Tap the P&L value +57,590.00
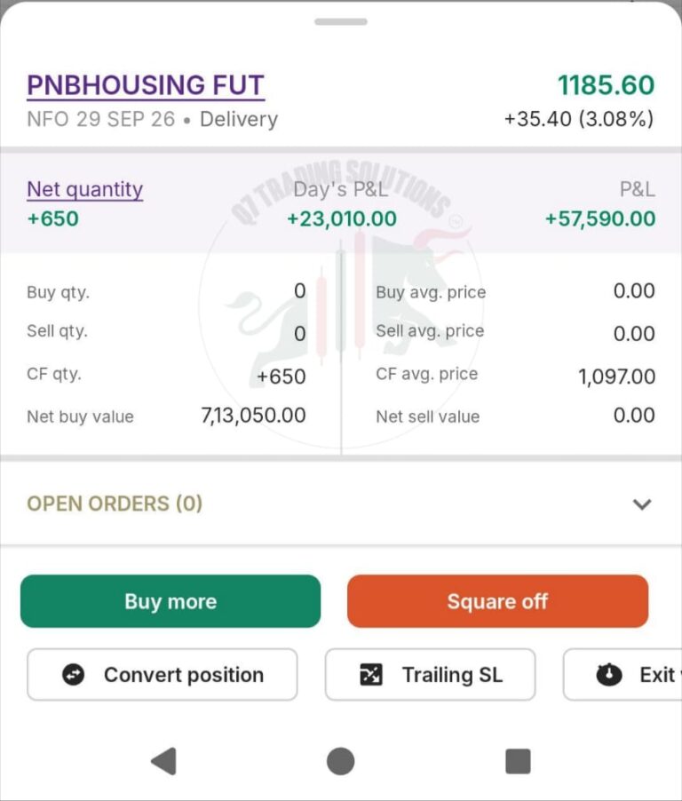Viewport: 682px width, 801px height. pos(600,219)
